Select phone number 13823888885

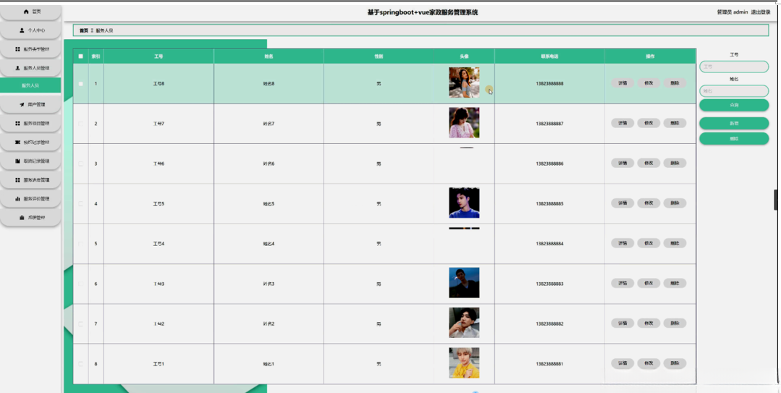click(550, 203)
